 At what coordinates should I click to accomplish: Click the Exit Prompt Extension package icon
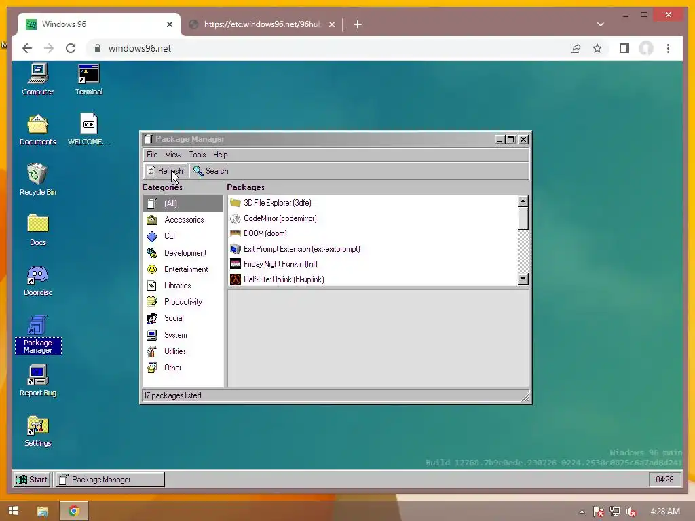click(x=236, y=249)
